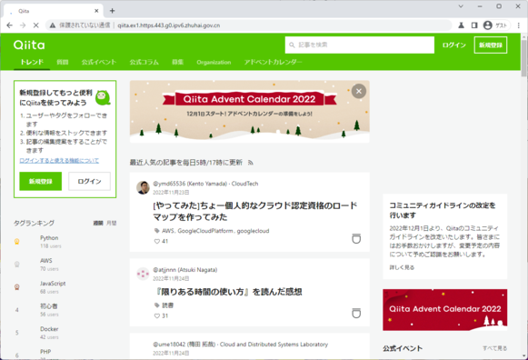The height and width of the screenshot is (360, 528).
Task: Click the main Qiita Advent Calendar 2022 banner
Action: pyautogui.click(x=250, y=112)
